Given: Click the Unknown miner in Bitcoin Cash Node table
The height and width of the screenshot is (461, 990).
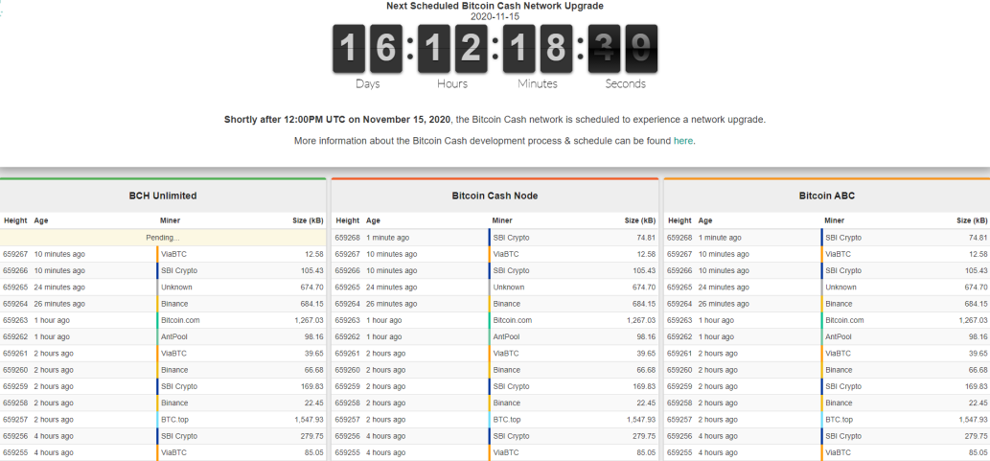Looking at the screenshot, I should [x=508, y=287].
